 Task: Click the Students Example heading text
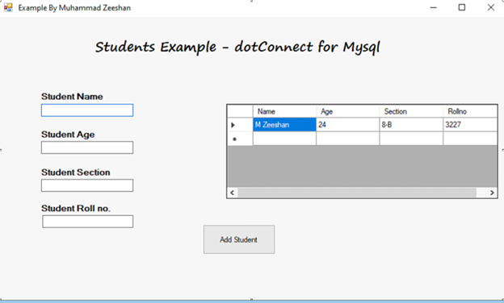coord(237,47)
